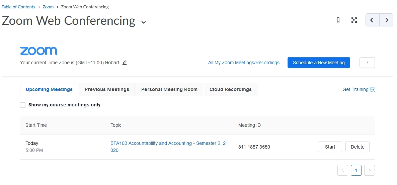Click the Topic column header
Image resolution: width=397 pixels, height=185 pixels.
(116, 125)
